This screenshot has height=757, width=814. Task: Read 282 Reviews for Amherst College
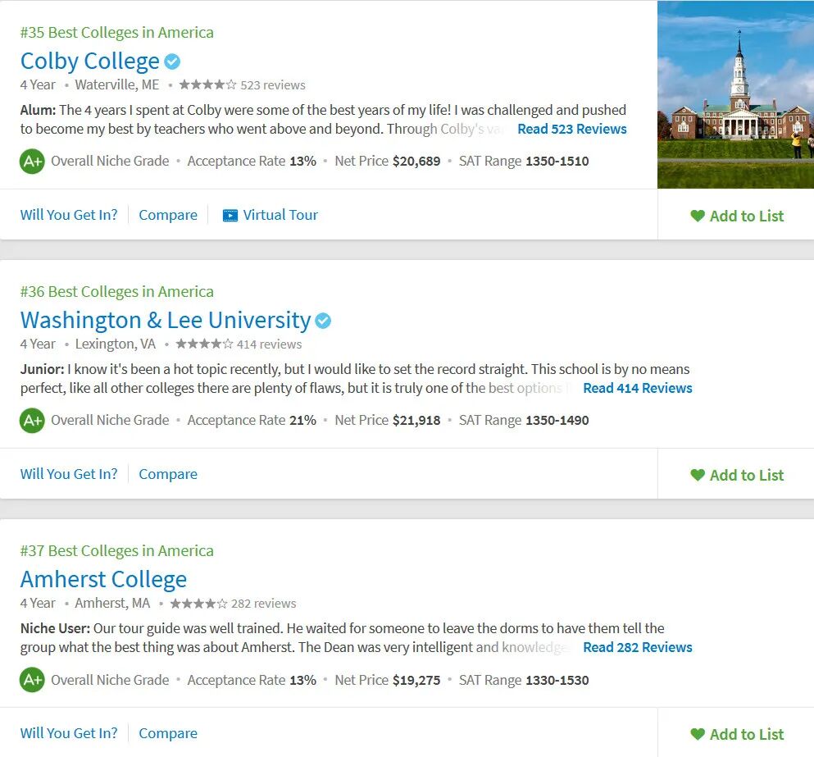(x=637, y=647)
